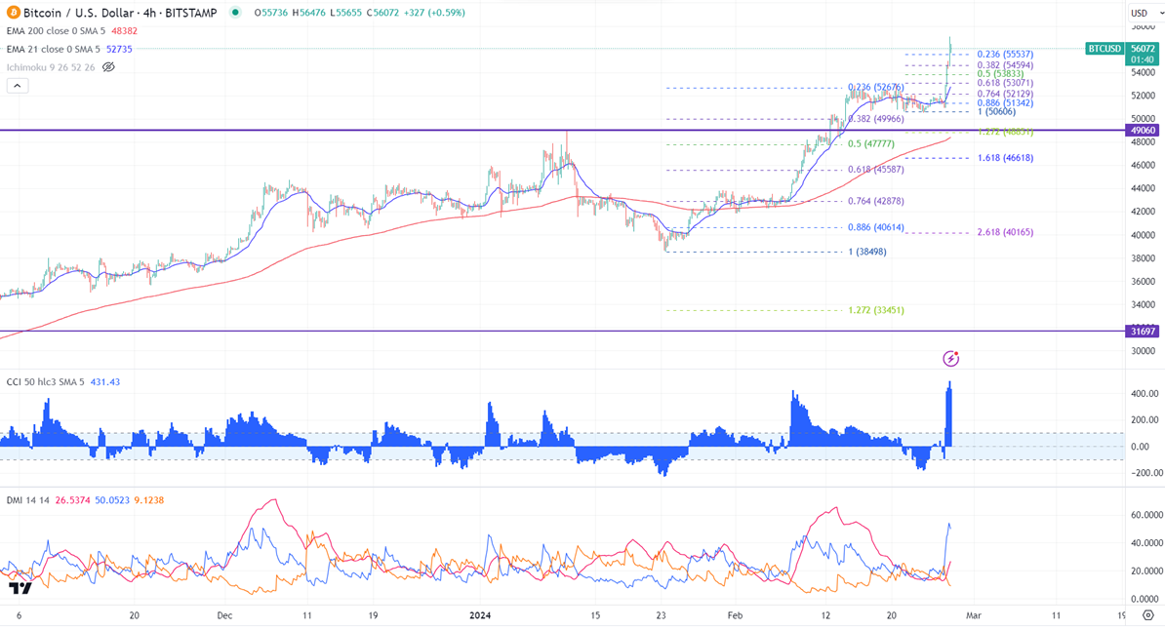Click the 60.0000 DMI scale label
1165x630 pixels.
point(1146,515)
